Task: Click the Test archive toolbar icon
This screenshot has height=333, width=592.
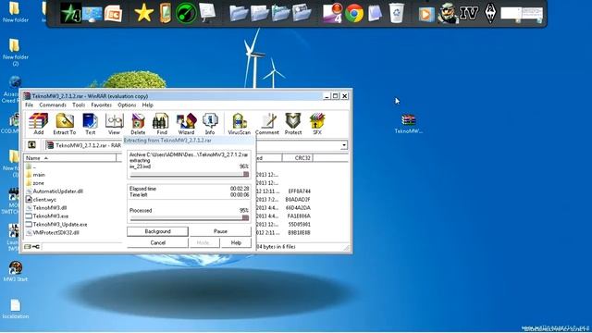Action: [x=91, y=123]
